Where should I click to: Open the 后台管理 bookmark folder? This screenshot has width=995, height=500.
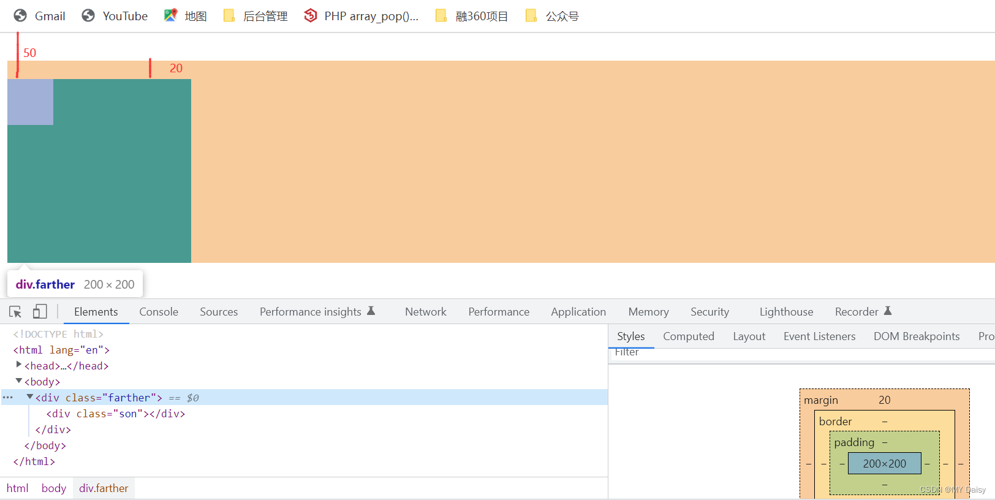tap(255, 16)
